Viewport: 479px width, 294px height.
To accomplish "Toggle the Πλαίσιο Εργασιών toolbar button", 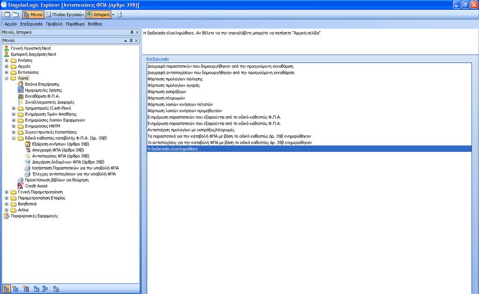I will pos(65,14).
